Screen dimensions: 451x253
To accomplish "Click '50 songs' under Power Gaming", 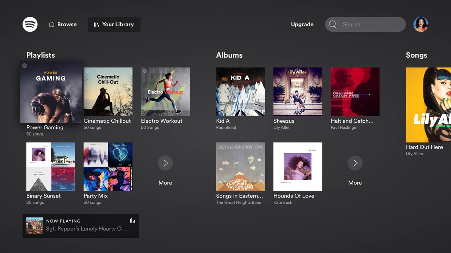I will [x=35, y=134].
